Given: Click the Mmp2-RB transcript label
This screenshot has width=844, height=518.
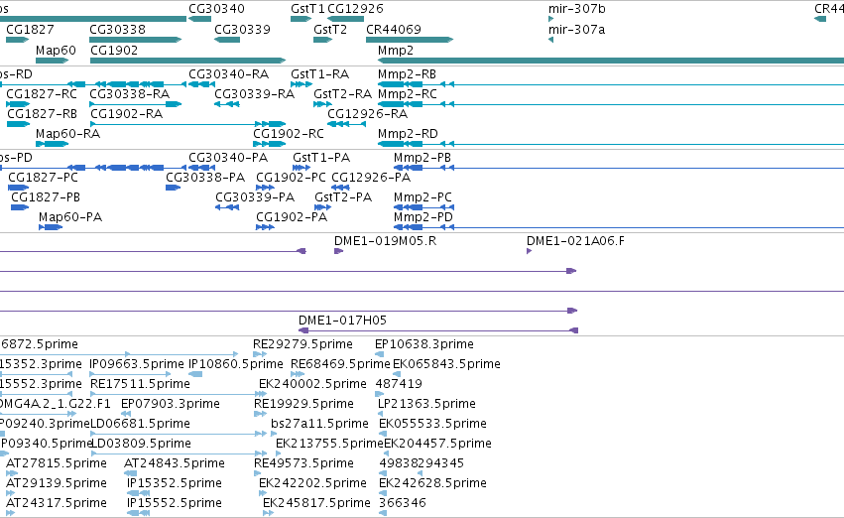Looking at the screenshot, I should (407, 73).
